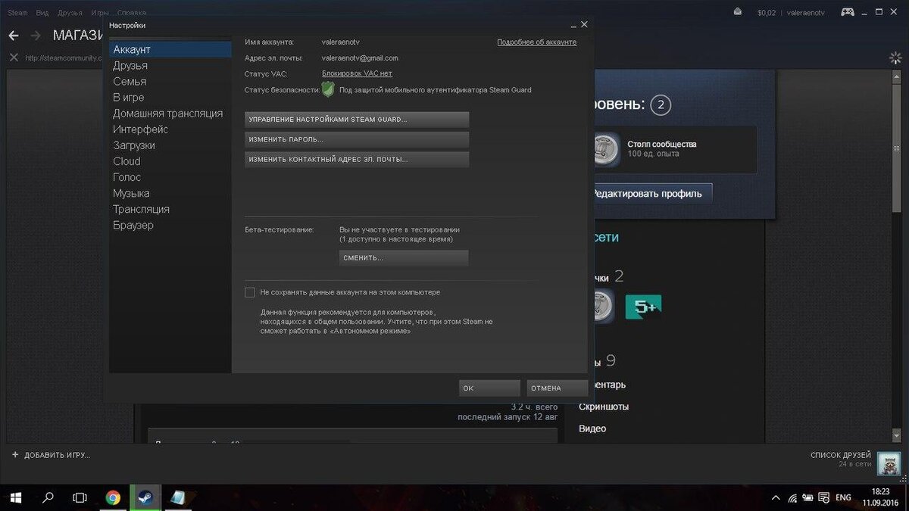Open valeraenotv account dropdown in header
This screenshot has height=511, width=909.
(806, 12)
